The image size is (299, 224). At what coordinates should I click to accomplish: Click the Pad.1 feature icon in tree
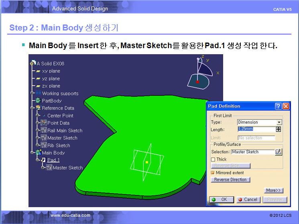click(44, 160)
